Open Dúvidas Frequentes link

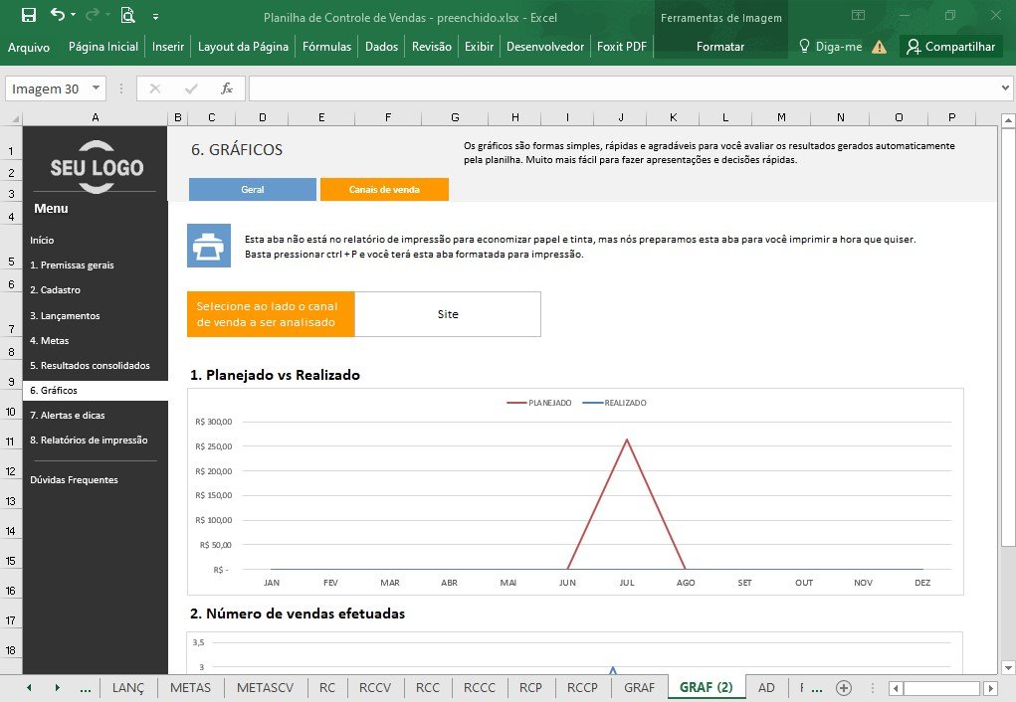(74, 480)
